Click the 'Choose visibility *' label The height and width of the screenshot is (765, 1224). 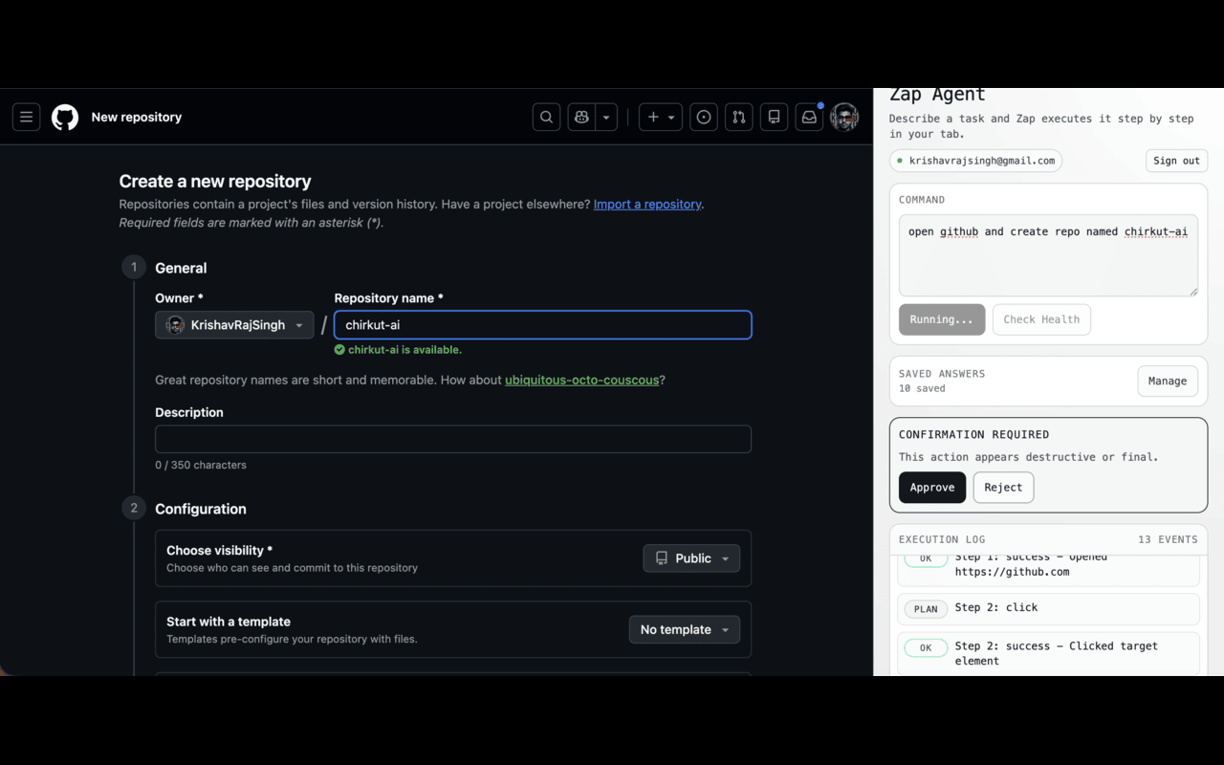[220, 550]
